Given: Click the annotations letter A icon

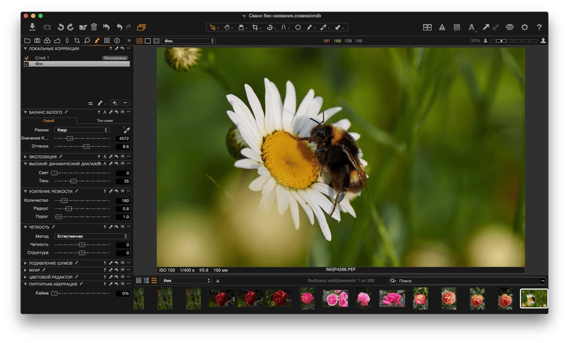Looking at the screenshot, I should (x=471, y=27).
